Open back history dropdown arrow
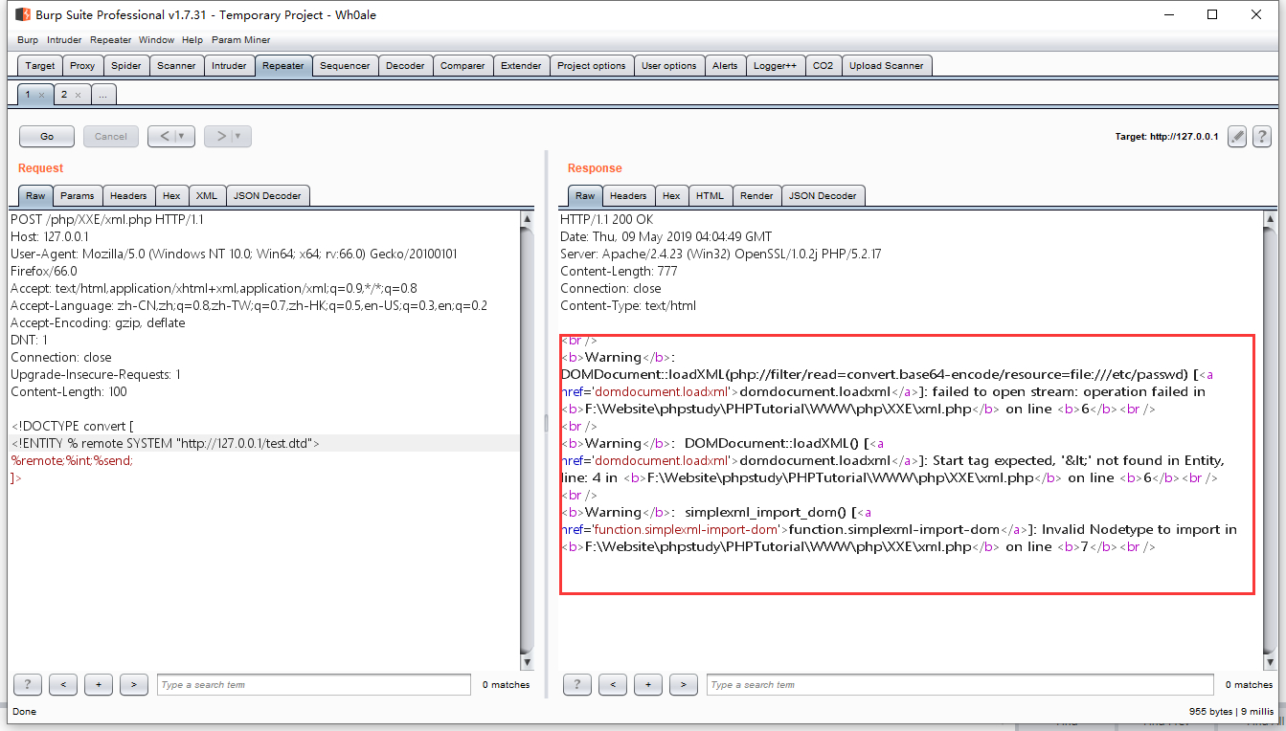 tap(184, 136)
